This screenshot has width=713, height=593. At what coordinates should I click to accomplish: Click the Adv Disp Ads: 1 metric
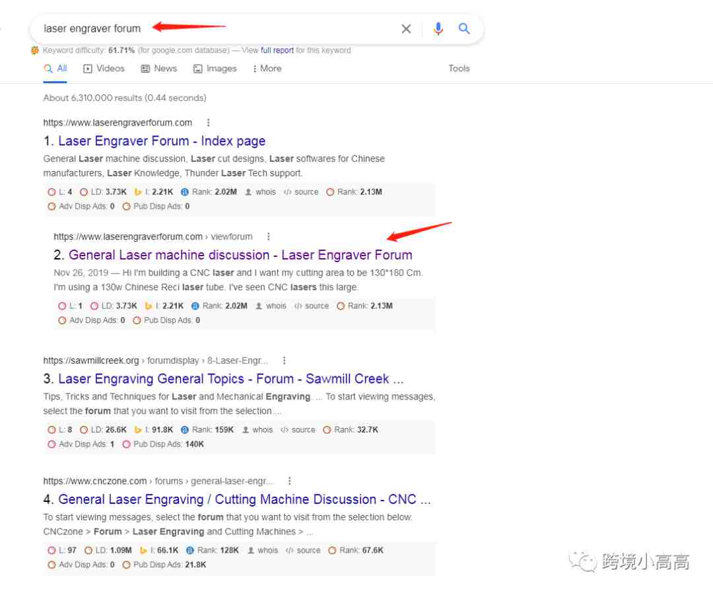pyautogui.click(x=81, y=444)
